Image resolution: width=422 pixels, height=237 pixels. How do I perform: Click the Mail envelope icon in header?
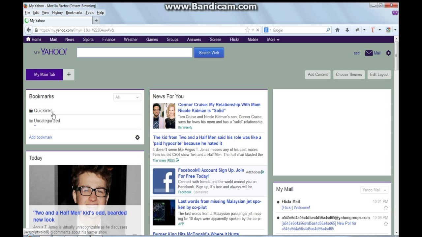(x=369, y=53)
